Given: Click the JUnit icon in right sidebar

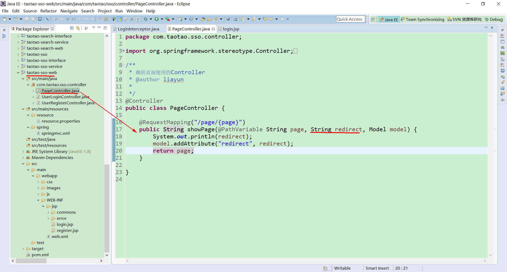Looking at the screenshot, I should click(x=503, y=100).
